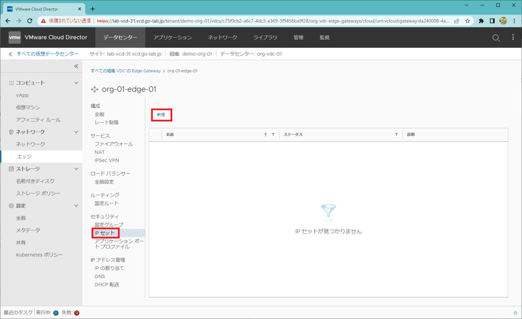This screenshot has width=522, height=319.
Task: Open ファイアウォール under サービス
Action: [x=114, y=144]
